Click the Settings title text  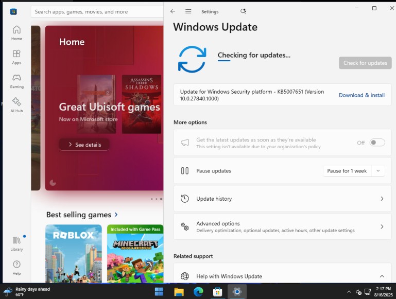pos(210,12)
